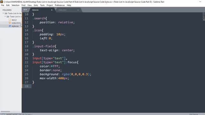Image resolution: width=205 pixels, height=115 pixels.
Task: Click the .input-field selector on line 18
Action: 44,46
